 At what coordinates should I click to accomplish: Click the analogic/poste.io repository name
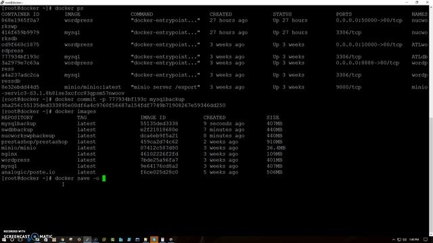pos(28,172)
